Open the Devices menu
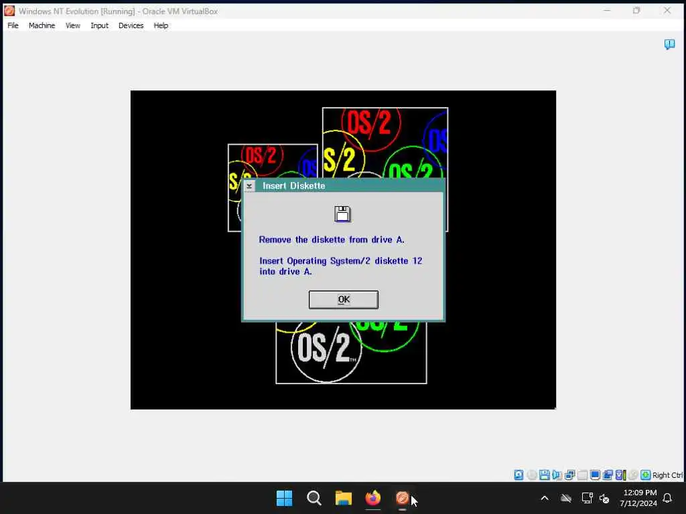 (x=131, y=25)
